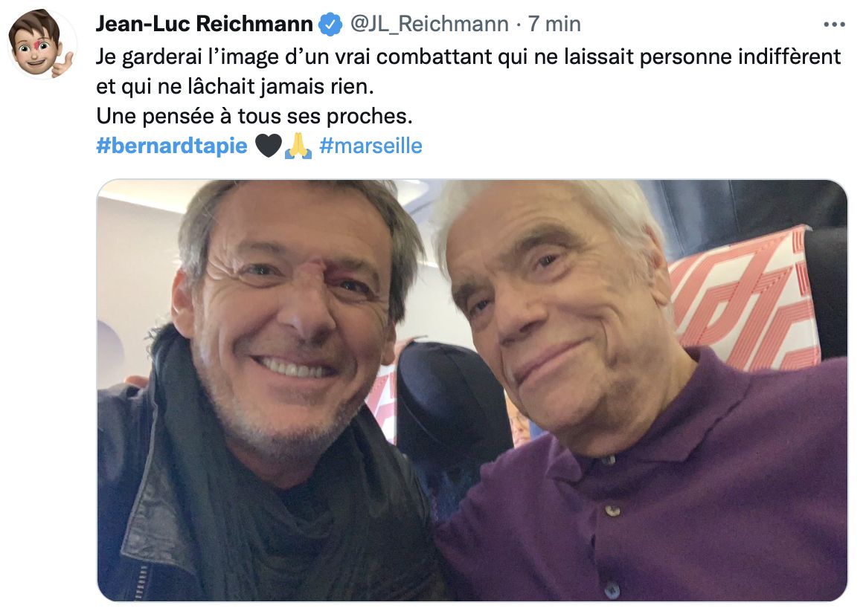The image size is (866, 611).
Task: Click the tweet line starting Je garderai l'image
Action: coord(469,56)
